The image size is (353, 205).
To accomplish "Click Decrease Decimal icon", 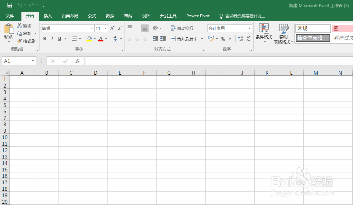I will (248, 39).
